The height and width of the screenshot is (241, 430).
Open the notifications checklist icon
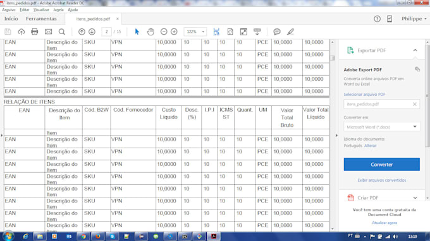click(x=390, y=19)
